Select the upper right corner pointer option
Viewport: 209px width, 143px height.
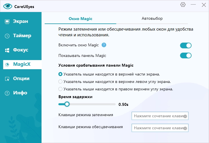click(x=60, y=89)
